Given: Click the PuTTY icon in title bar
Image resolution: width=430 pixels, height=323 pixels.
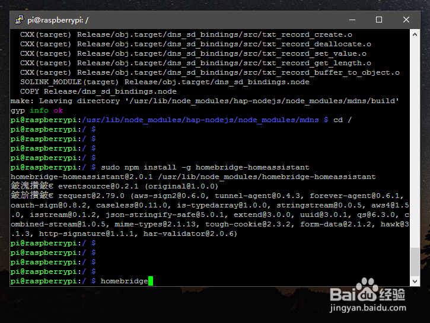Looking at the screenshot, I should click(19, 20).
